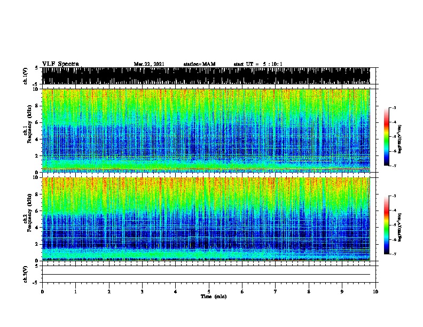Click the time axis tick label "6"
Screen dimensions: 423x327
(242, 292)
